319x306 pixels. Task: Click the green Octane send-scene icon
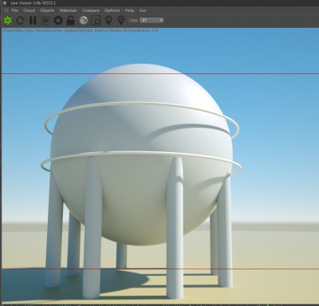tap(8, 21)
